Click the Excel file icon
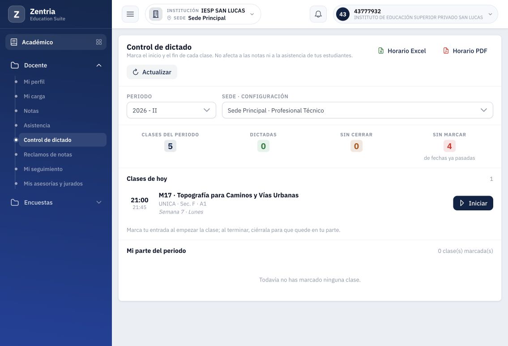Viewport: 508px width, 346px height. coord(381,51)
